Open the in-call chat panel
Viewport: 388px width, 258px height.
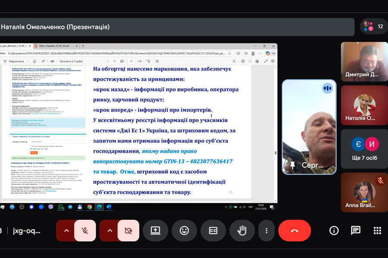click(356, 230)
